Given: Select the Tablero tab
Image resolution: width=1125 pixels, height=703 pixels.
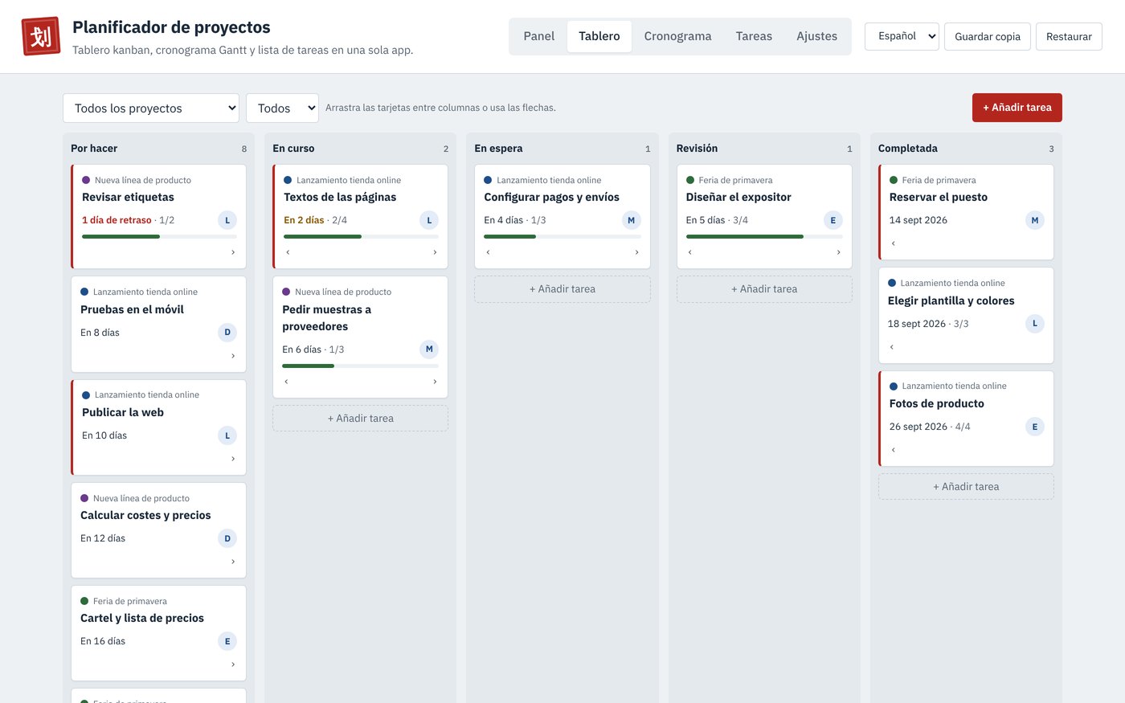Looking at the screenshot, I should click(x=599, y=36).
